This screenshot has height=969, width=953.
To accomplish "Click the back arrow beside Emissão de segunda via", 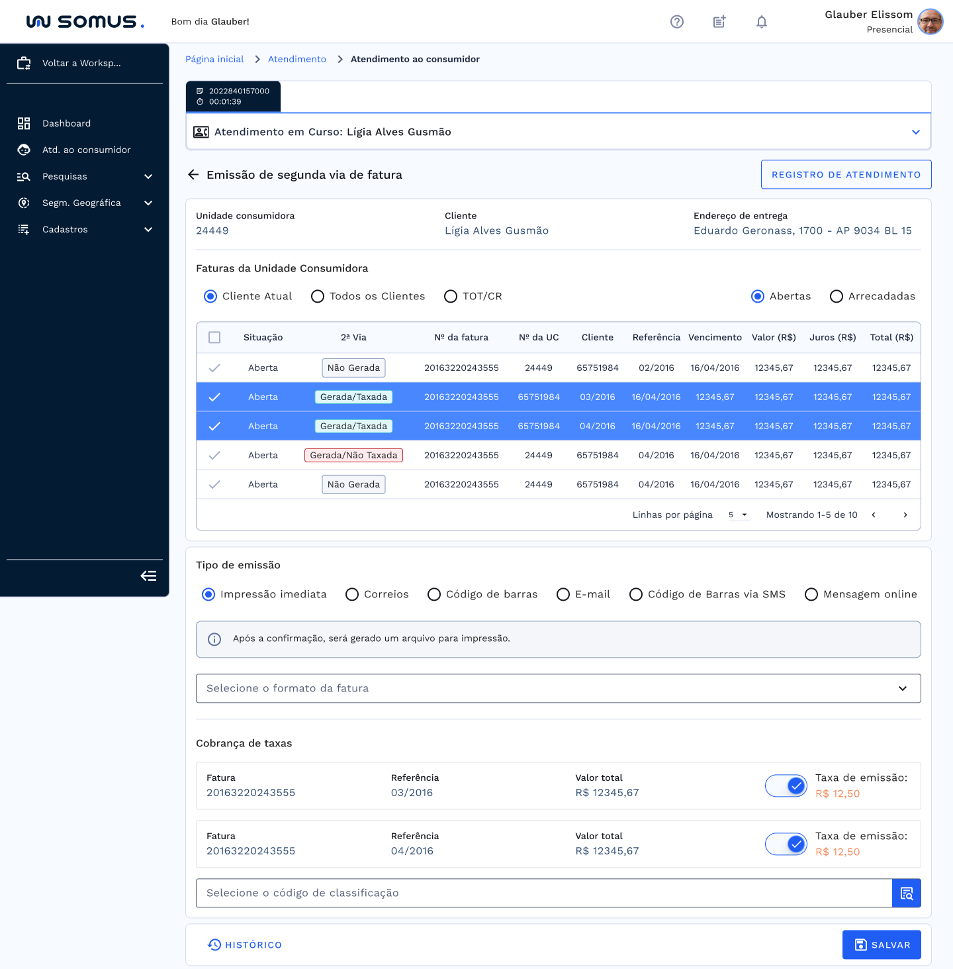I will 193,175.
